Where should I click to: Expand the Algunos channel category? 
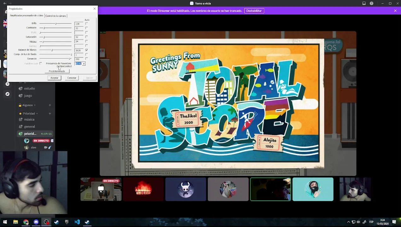click(x=27, y=105)
